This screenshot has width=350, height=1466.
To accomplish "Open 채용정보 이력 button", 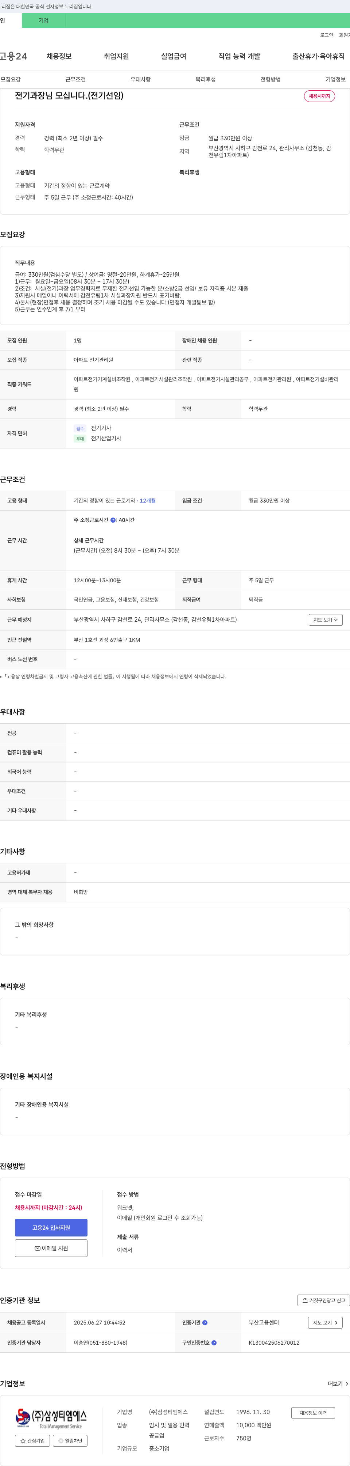I will 313,1413.
